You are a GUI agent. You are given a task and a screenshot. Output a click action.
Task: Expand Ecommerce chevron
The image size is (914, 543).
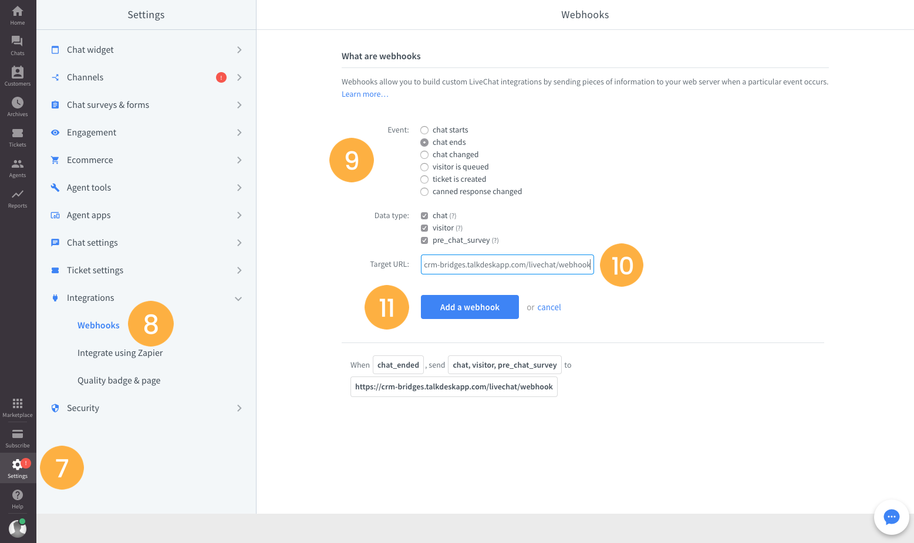239,160
